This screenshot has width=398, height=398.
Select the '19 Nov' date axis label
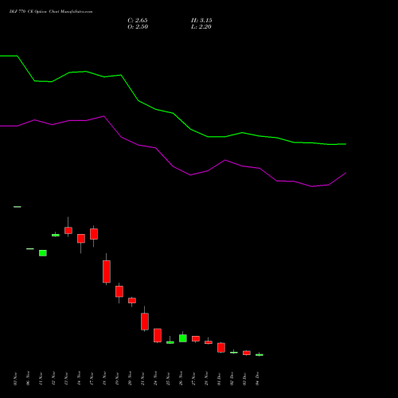pos(117,378)
